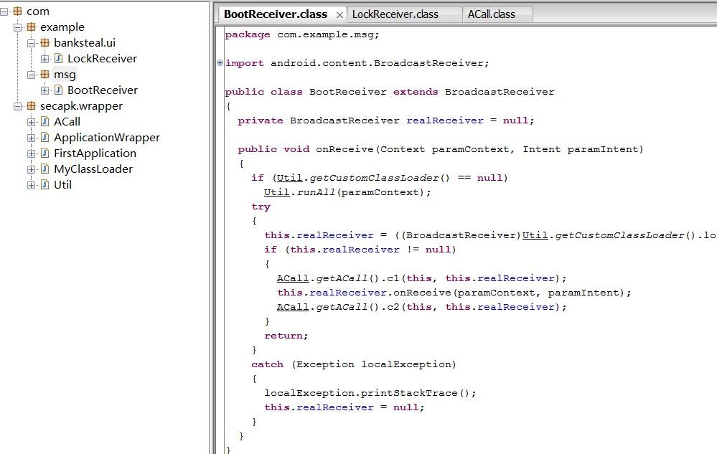Select ApplicationWrapper in the package tree

[107, 138]
